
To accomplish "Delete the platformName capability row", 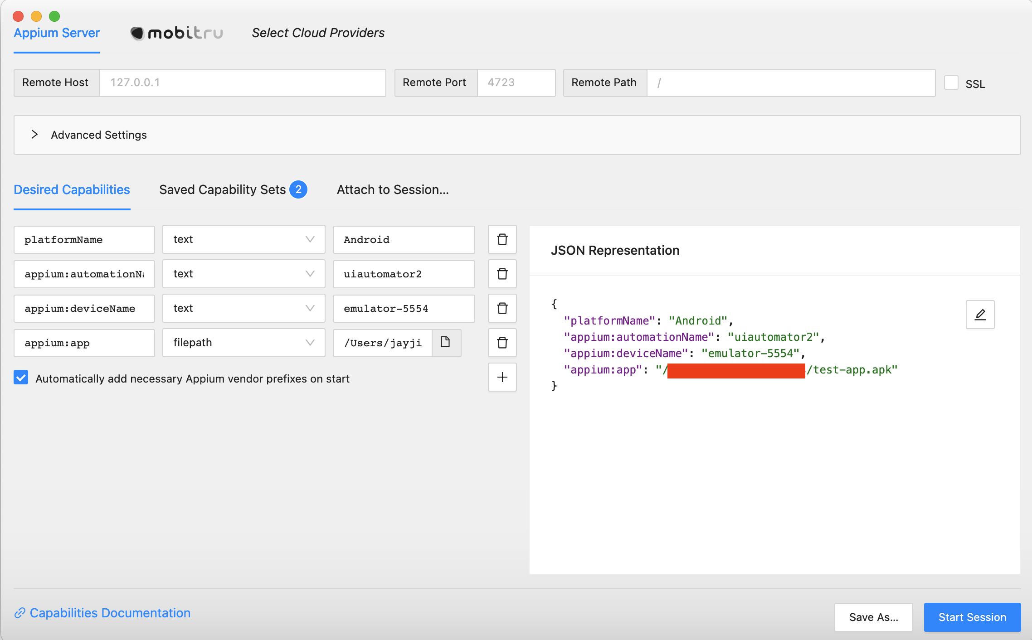I will coord(502,239).
